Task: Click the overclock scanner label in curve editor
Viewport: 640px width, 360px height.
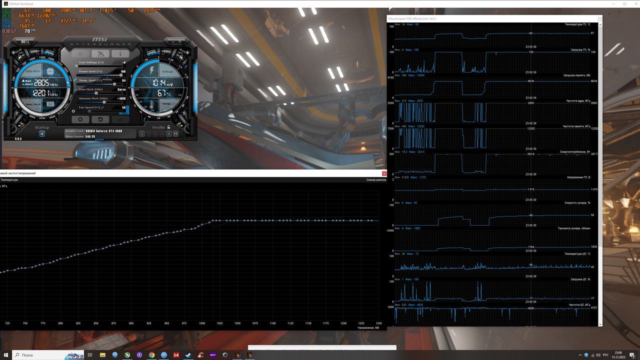Action: (x=376, y=179)
